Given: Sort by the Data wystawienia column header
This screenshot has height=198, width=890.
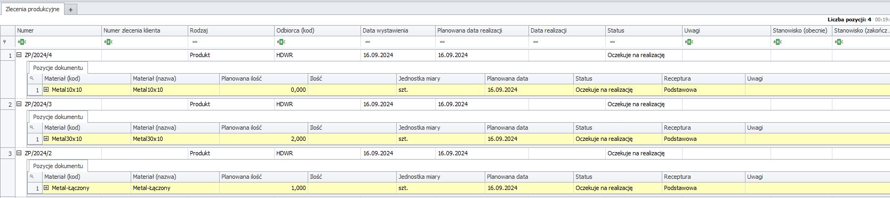Looking at the screenshot, I should [x=398, y=30].
